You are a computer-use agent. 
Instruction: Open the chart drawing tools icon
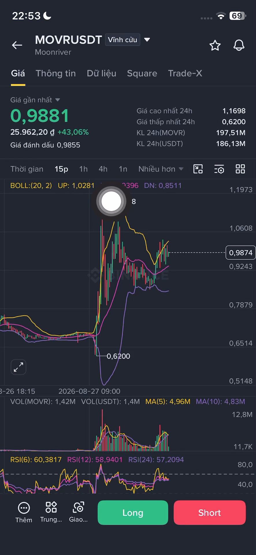point(198,169)
